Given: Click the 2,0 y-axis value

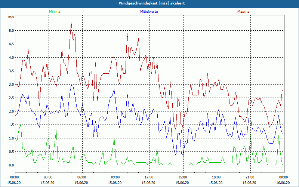Looking at the screenshot, I should pos(12,111).
